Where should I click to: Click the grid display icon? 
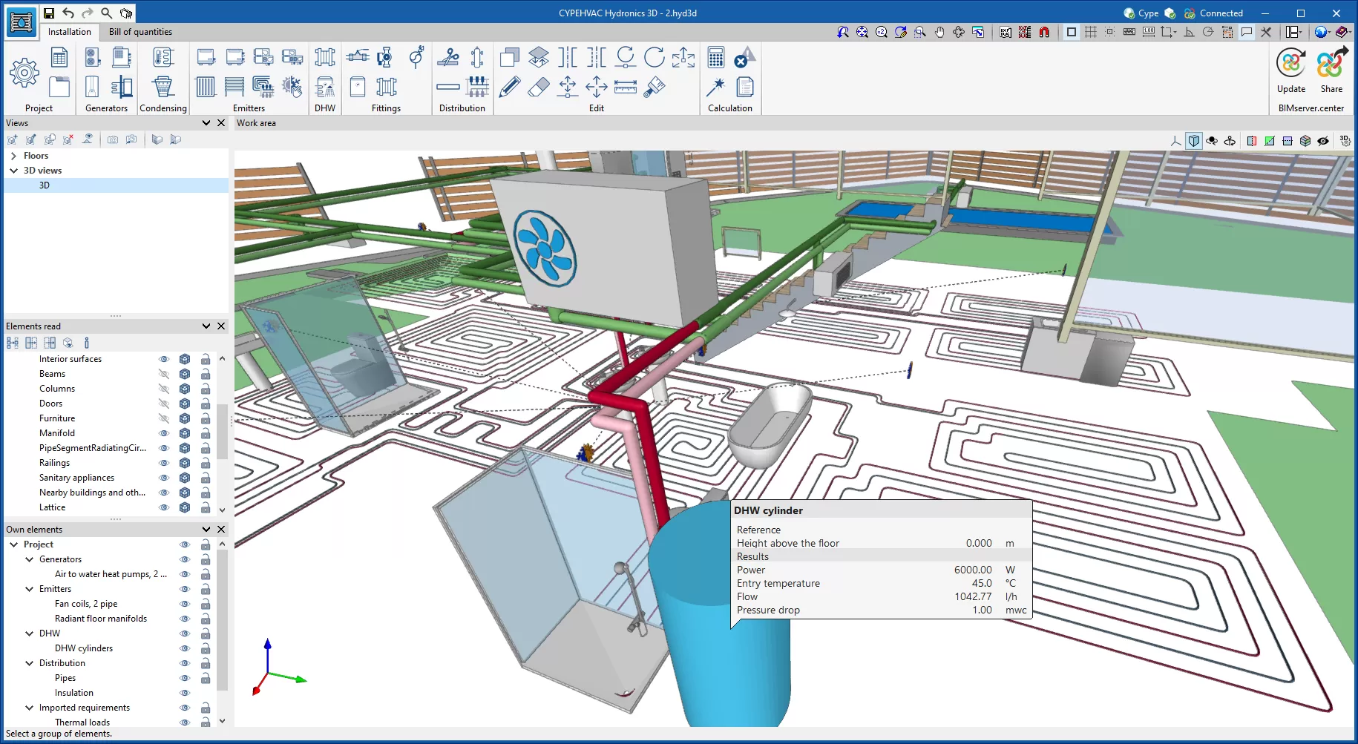[x=1091, y=32]
